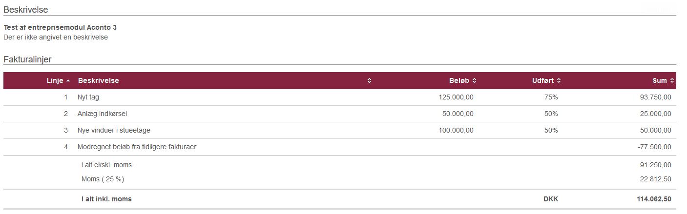Click line number 3 in Linje column

click(66, 131)
